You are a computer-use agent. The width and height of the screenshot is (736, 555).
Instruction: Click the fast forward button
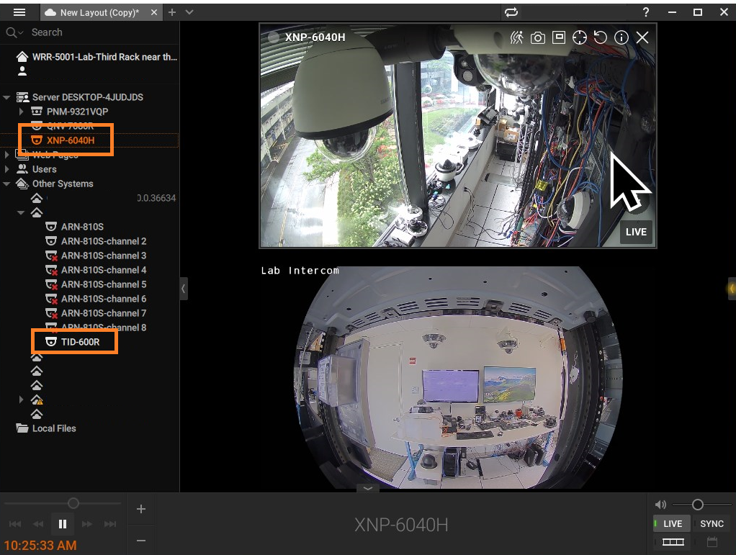(x=87, y=524)
